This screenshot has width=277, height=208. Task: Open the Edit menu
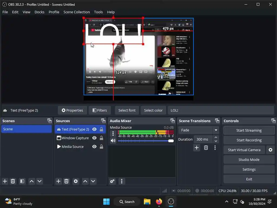pyautogui.click(x=15, y=12)
